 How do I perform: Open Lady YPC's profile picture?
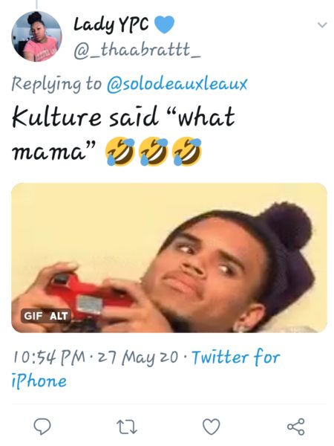[36, 36]
